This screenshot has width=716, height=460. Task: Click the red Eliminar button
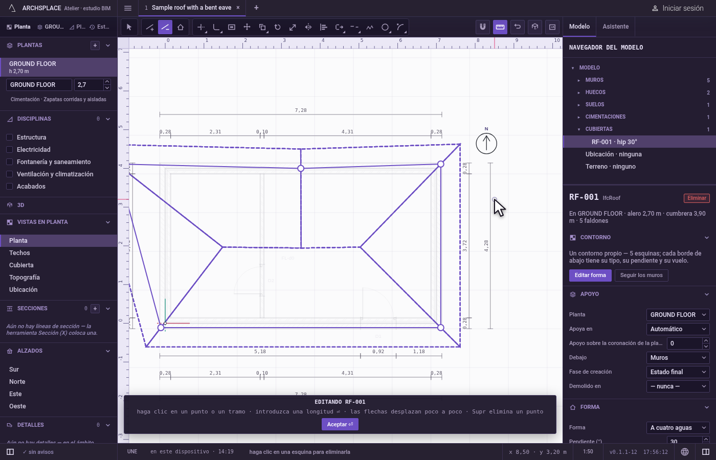click(x=697, y=198)
